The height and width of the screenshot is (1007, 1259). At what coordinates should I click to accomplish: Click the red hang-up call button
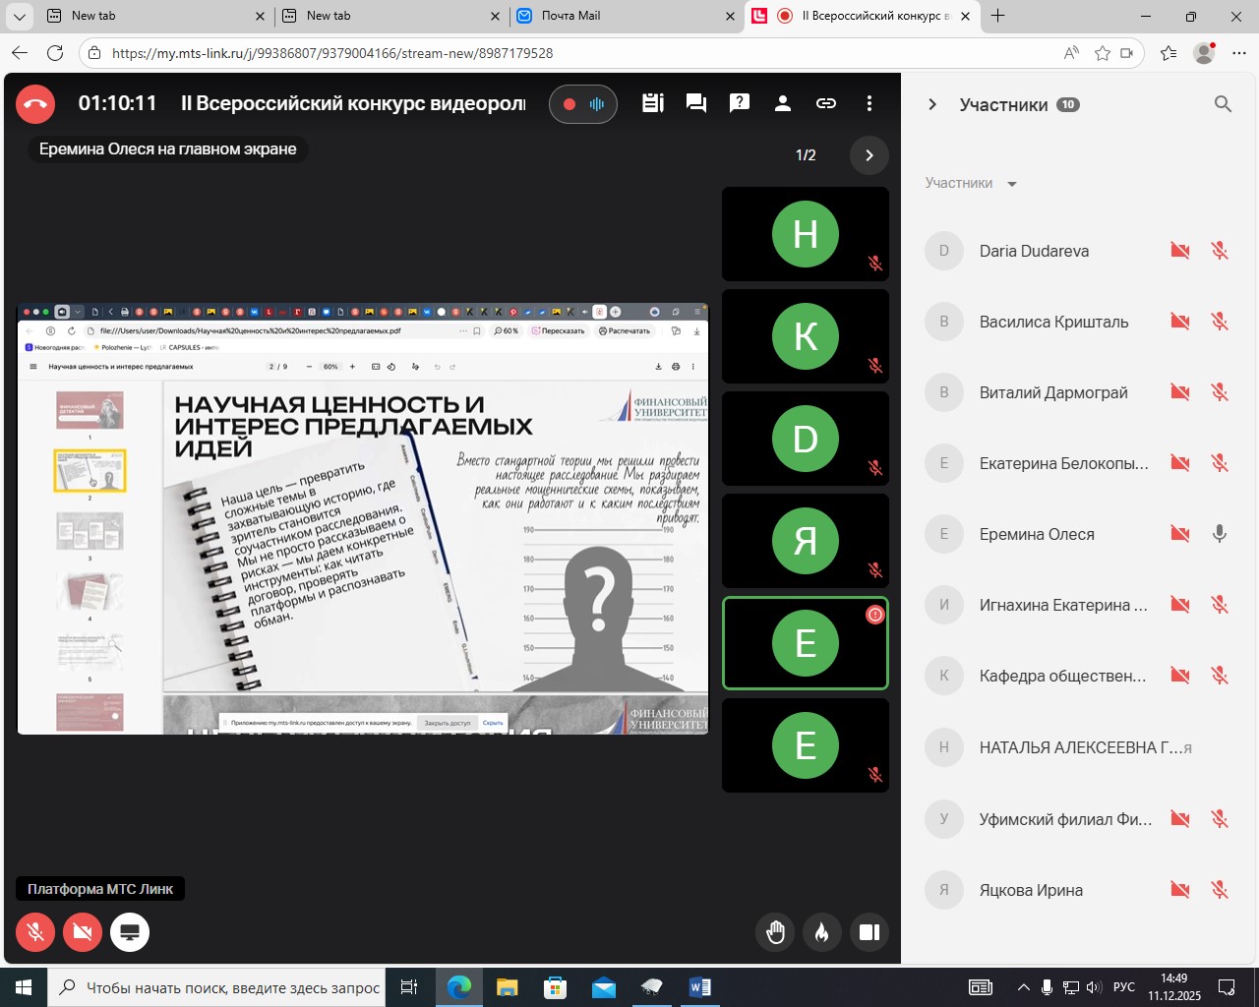tap(35, 103)
